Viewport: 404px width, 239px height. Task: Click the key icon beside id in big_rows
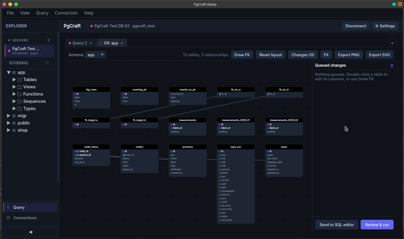[75, 94]
